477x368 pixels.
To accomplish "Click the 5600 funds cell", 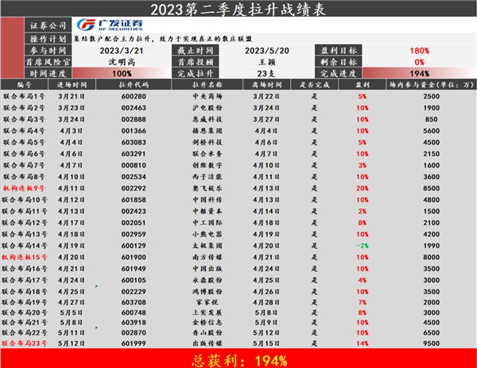I will coord(432,131).
